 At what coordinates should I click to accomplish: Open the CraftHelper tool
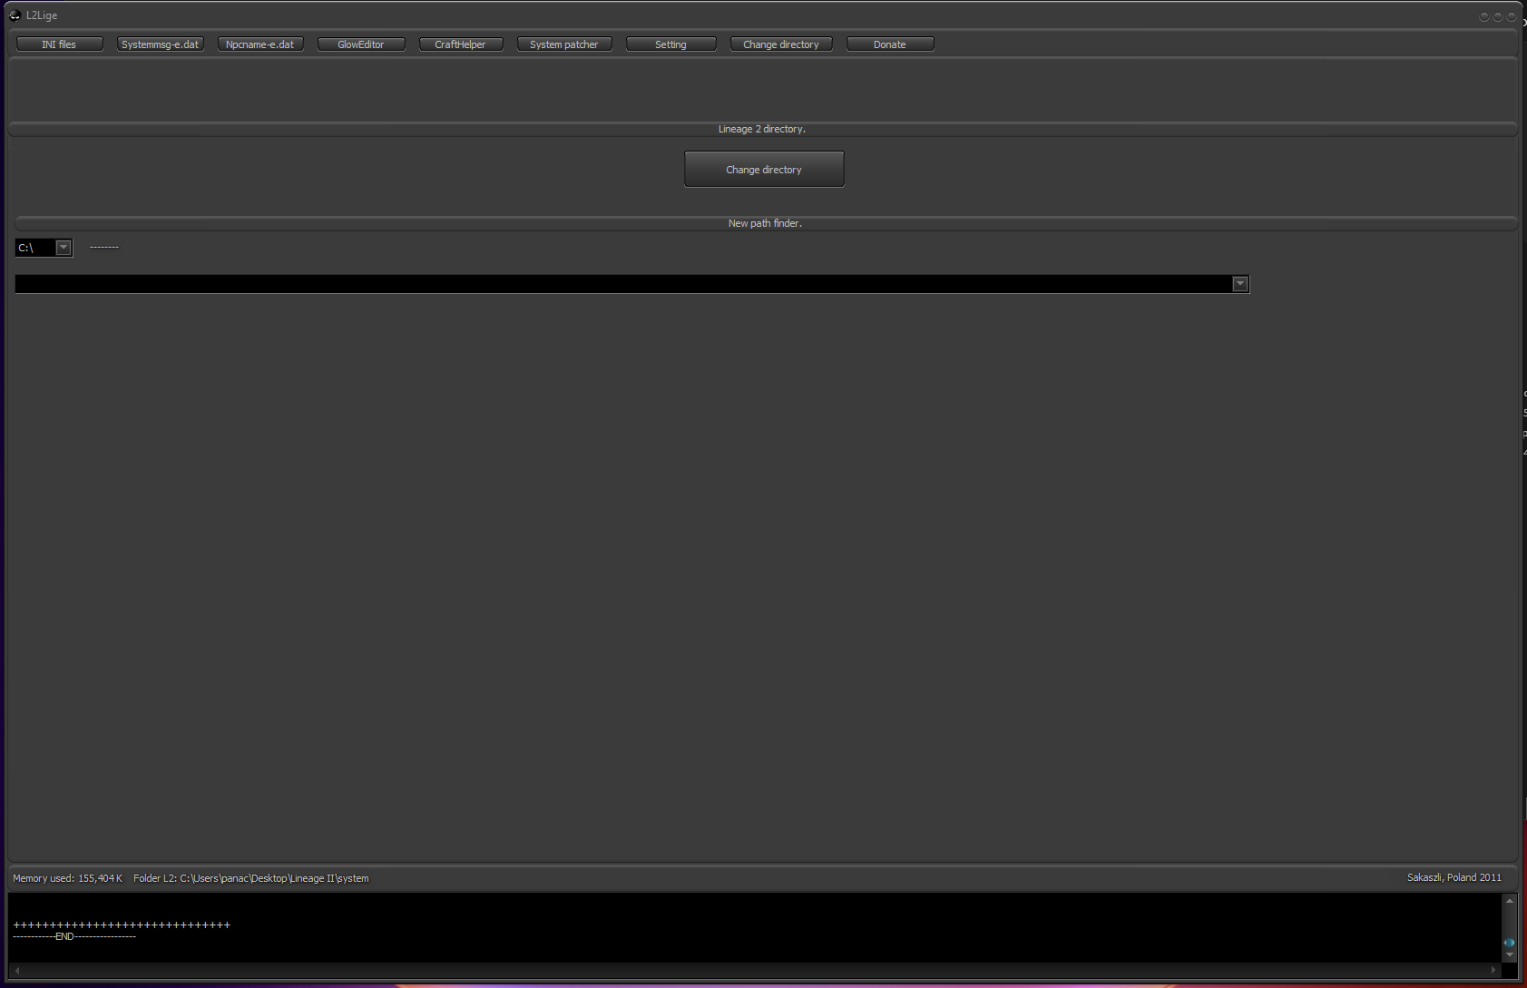(x=460, y=44)
